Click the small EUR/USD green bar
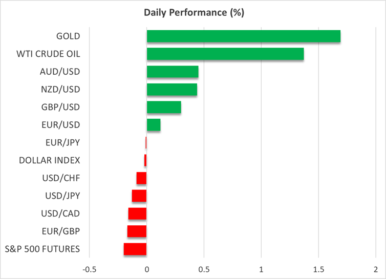386x279 pixels. [x=153, y=125]
